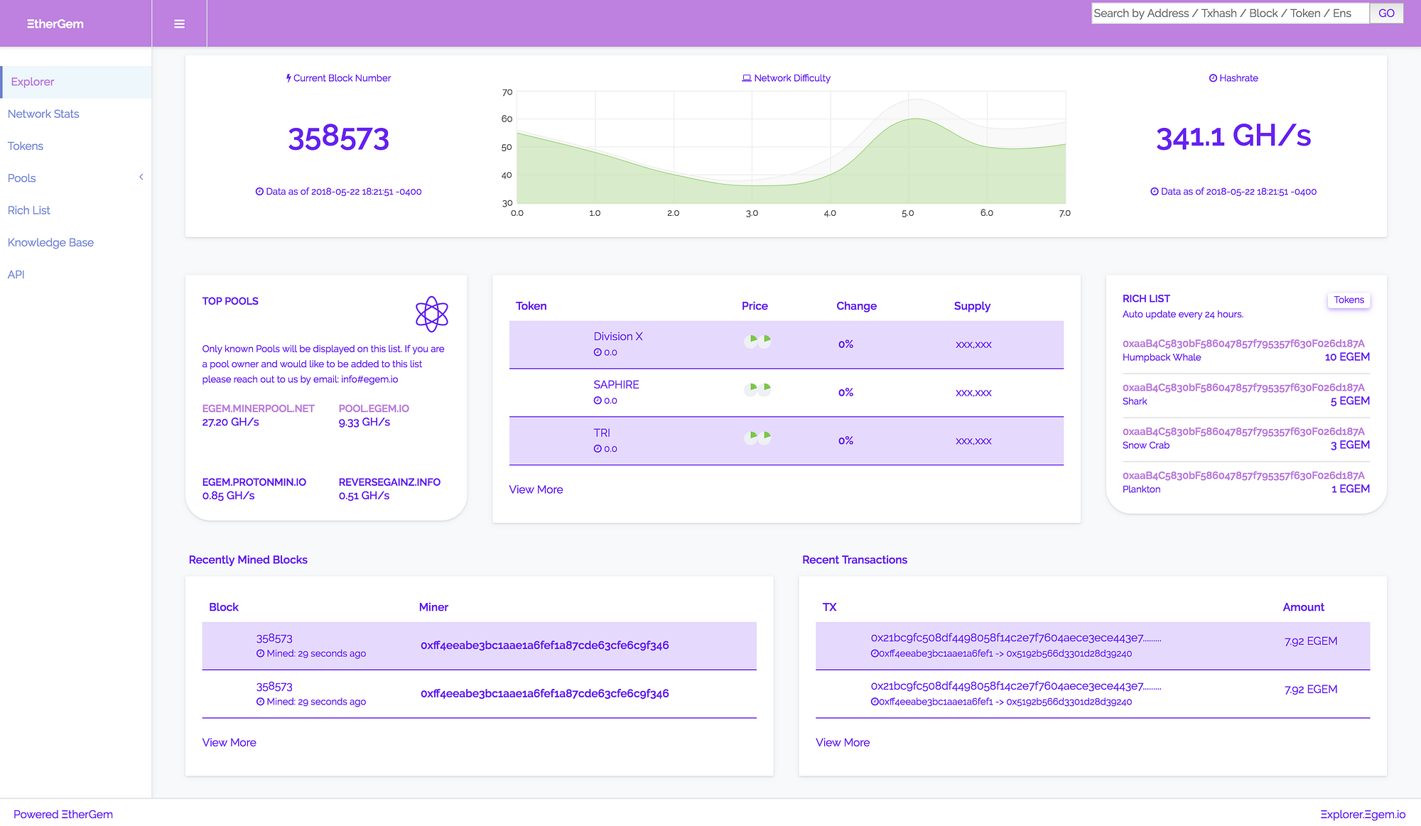Image resolution: width=1421 pixels, height=826 pixels.
Task: Open the EGEM.MINERPOOL.NET pool link
Action: (x=258, y=408)
